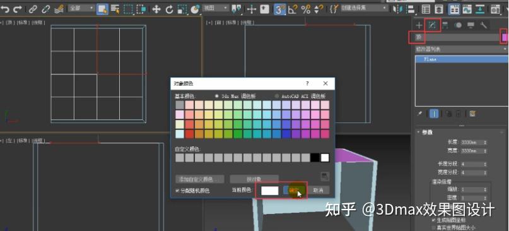Toggle the Real-World Map Size checkbox

point(433,227)
